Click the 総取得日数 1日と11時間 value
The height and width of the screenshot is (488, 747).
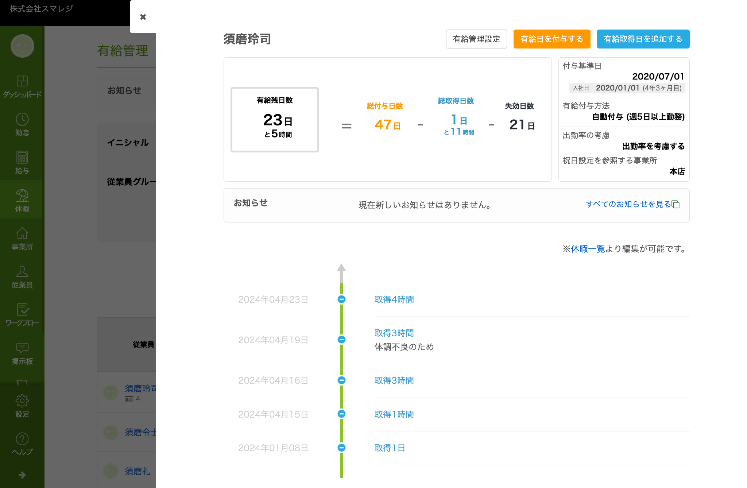(x=459, y=125)
